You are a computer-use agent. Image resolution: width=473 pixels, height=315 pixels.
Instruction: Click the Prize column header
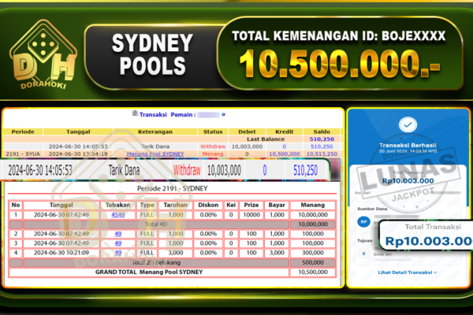point(251,205)
